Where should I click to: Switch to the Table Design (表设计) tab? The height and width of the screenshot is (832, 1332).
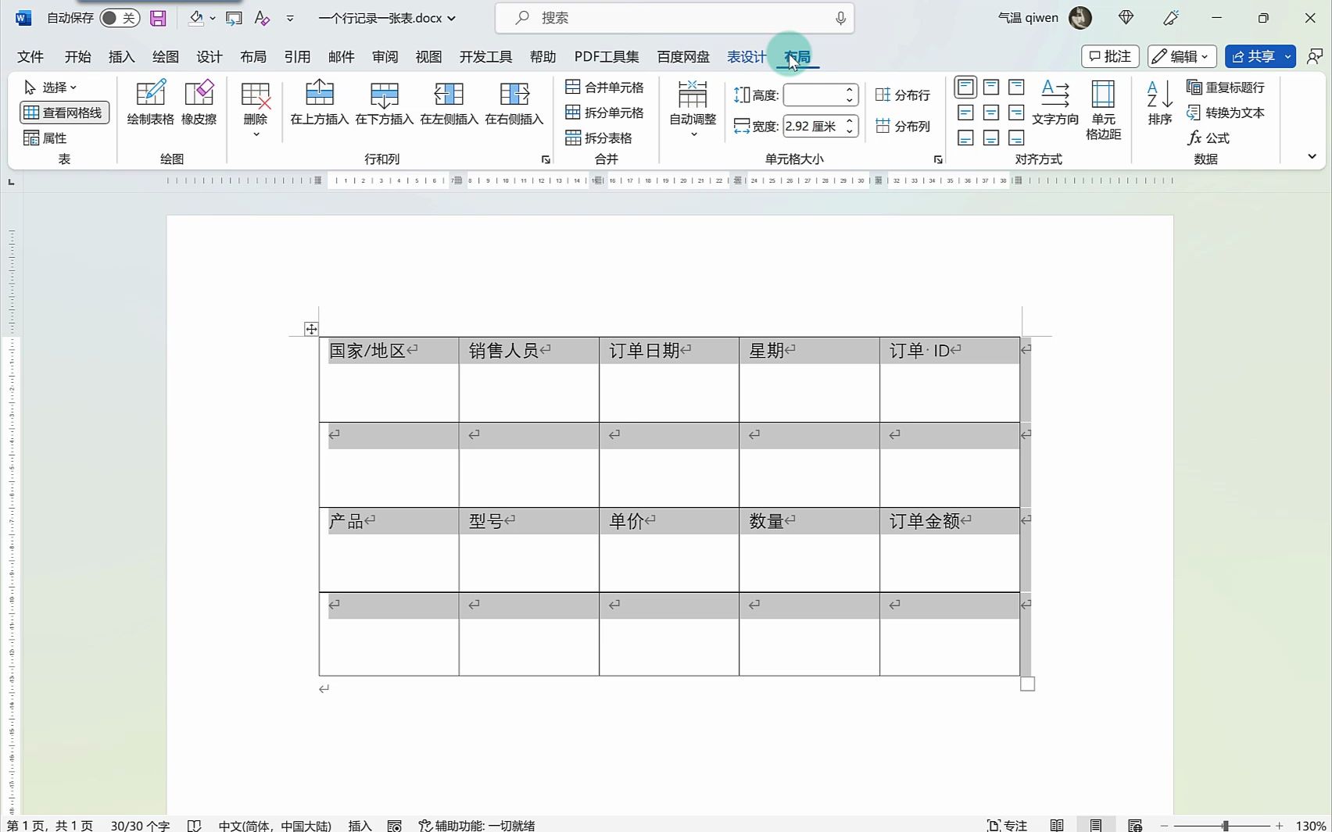[x=747, y=56]
